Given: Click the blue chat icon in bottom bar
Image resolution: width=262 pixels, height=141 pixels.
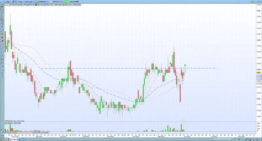Looking at the screenshot, I should click(x=19, y=139).
